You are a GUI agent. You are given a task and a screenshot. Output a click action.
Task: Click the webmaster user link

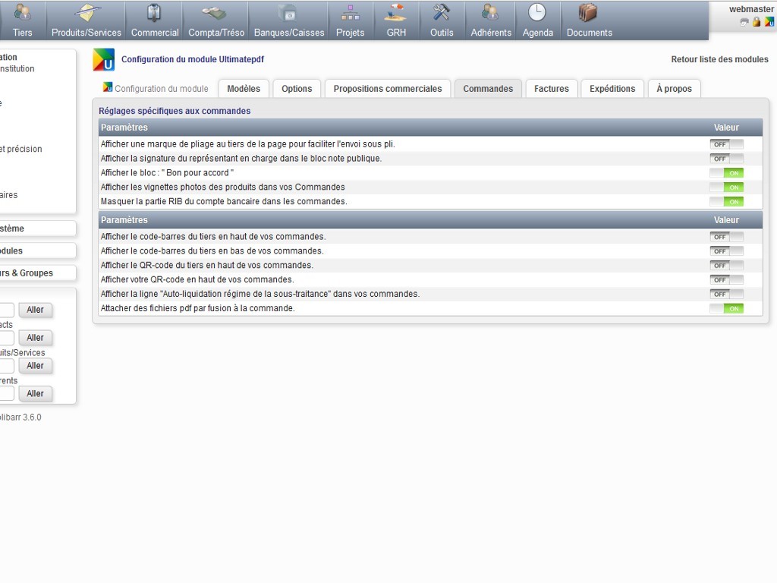(750, 9)
